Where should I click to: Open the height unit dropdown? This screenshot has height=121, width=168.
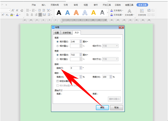click(x=85, y=42)
